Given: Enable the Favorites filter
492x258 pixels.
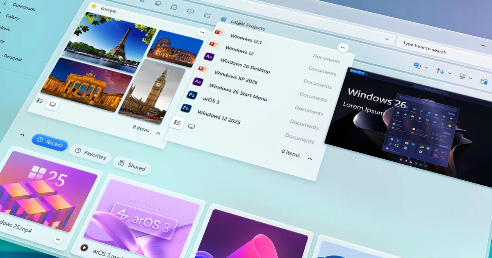Looking at the screenshot, I should click(x=91, y=157).
